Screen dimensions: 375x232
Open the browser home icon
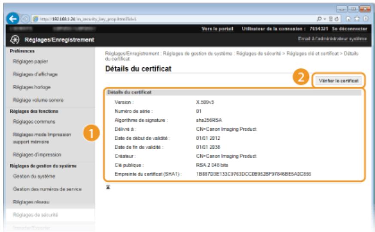click(x=348, y=19)
